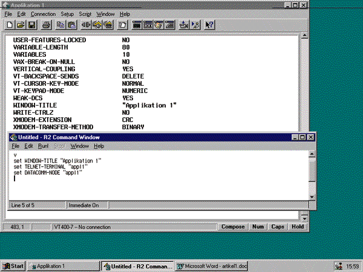Click the New file toolbar icon
The image size is (363, 272).
pyautogui.click(x=10, y=25)
